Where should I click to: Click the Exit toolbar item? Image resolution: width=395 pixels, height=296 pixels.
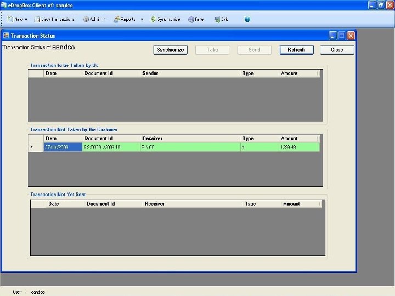click(x=222, y=19)
